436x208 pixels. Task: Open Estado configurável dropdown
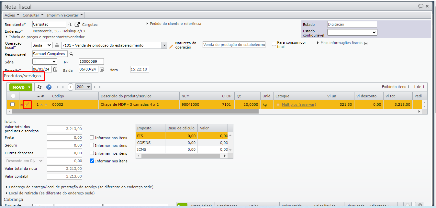pyautogui.click(x=352, y=32)
